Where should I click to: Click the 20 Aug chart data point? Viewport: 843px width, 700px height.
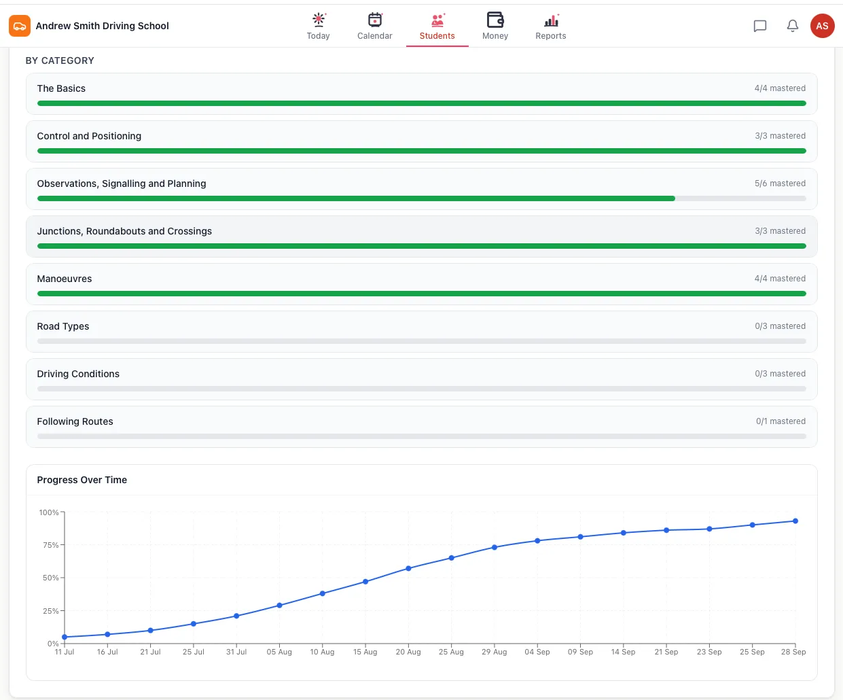408,568
